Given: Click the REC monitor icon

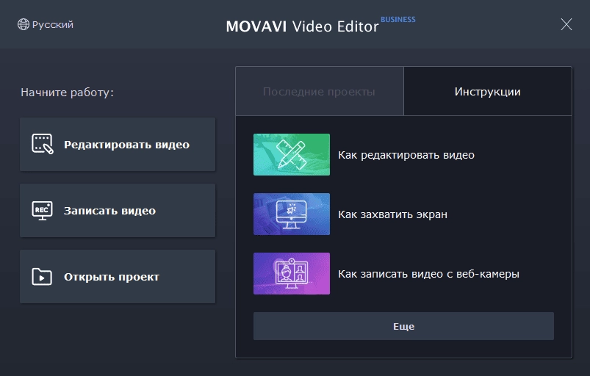Looking at the screenshot, I should 42,211.
